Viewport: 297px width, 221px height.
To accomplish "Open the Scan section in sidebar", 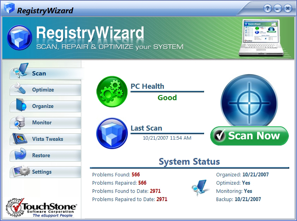I will 45,73.
